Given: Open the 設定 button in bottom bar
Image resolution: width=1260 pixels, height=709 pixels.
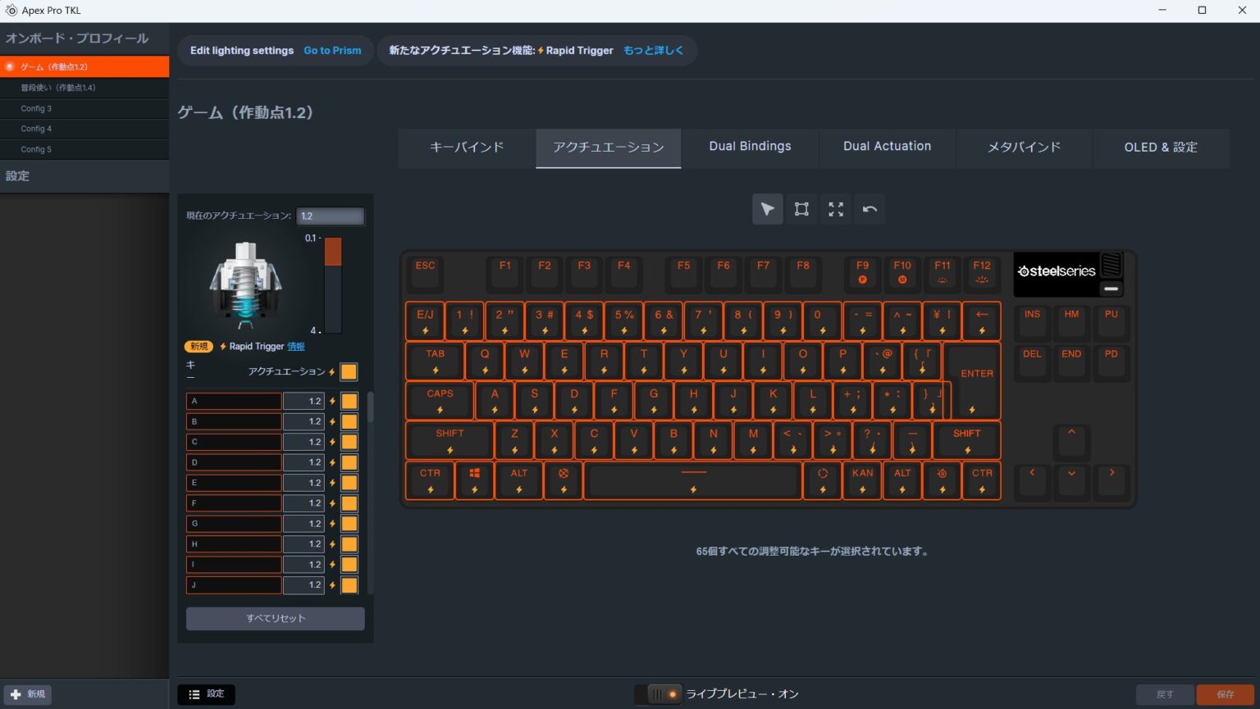Looking at the screenshot, I should click(x=206, y=694).
